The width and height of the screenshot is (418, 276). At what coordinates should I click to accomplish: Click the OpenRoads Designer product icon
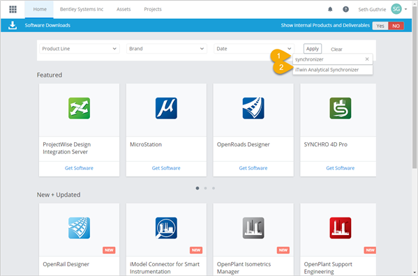point(253,108)
